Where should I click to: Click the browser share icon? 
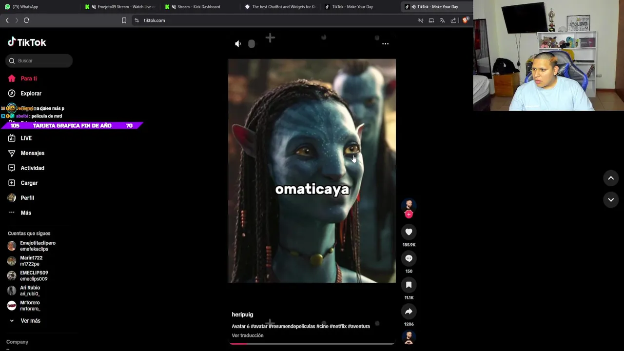click(453, 20)
